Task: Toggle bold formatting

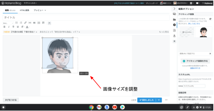Action: (x=4, y=27)
